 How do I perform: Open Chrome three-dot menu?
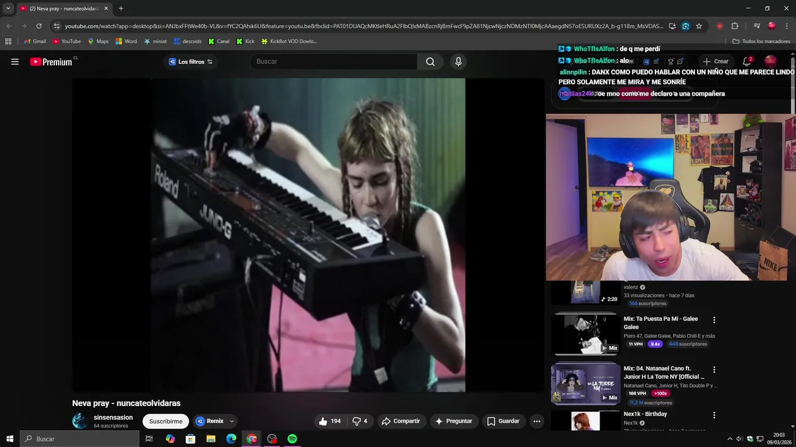pos(787,26)
